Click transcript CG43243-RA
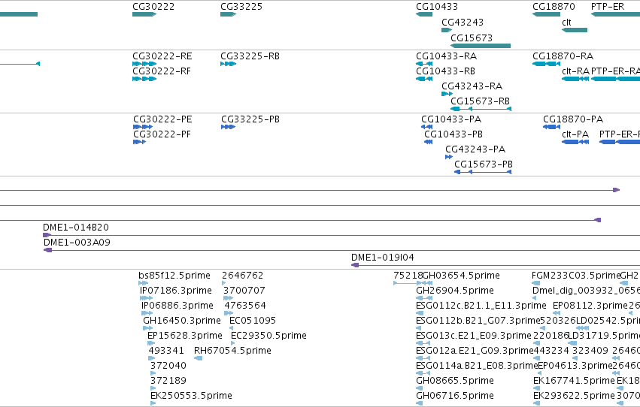This screenshot has width=640, height=407. click(447, 94)
